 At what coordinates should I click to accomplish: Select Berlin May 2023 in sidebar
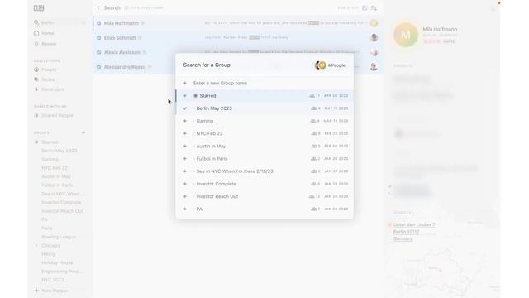59,151
